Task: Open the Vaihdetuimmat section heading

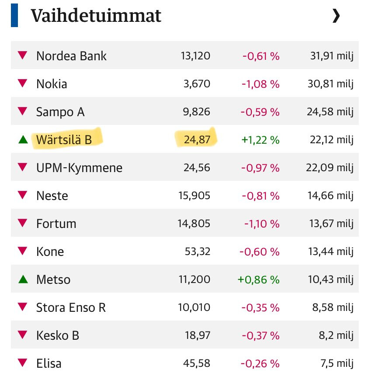Action: coord(96,16)
